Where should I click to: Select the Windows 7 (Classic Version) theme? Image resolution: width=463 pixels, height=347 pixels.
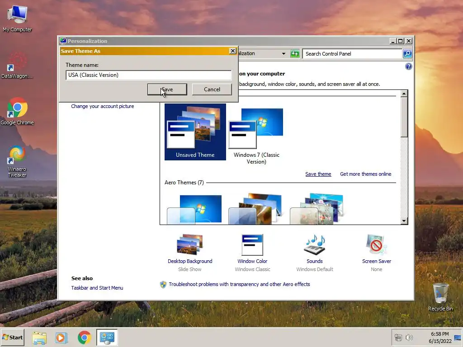(x=256, y=135)
